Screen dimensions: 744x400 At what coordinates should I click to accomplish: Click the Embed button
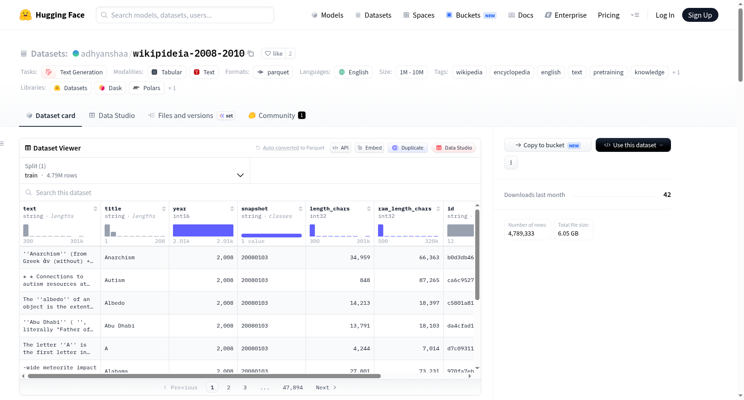(x=369, y=148)
